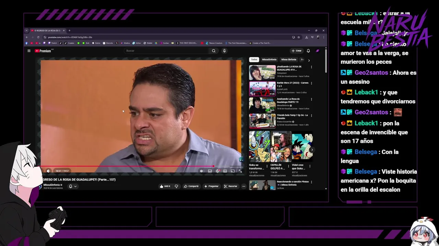Go to the YouTube Premium home logo

[x=43, y=51]
